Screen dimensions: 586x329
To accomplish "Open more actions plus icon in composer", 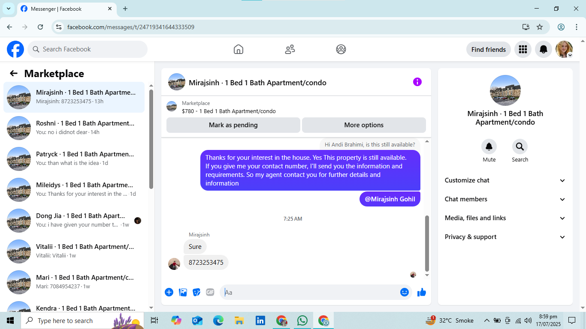I will pos(169,292).
